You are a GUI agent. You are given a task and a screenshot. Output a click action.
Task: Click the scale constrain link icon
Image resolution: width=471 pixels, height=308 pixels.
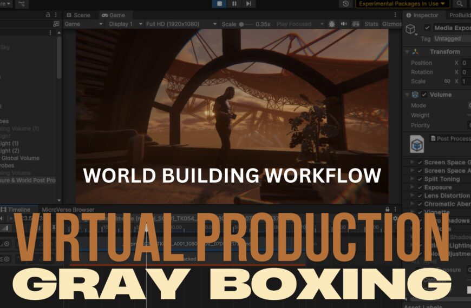pos(447,82)
